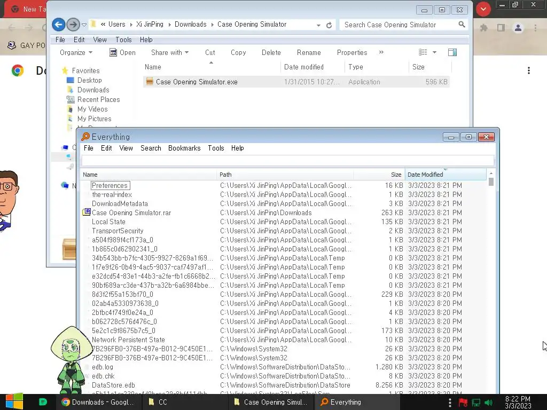
Task: Click the Everything search input box
Action: tap(288, 161)
